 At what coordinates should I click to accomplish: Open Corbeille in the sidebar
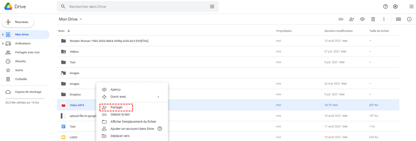tap(21, 79)
